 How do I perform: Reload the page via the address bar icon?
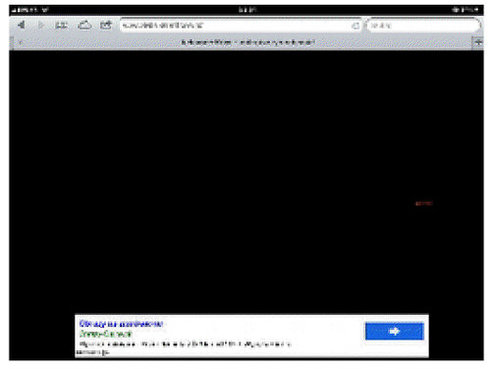click(x=355, y=26)
